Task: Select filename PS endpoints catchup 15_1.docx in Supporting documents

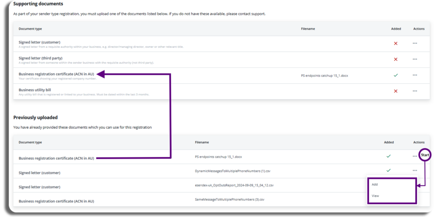Action: point(324,75)
